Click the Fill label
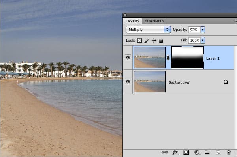Image resolution: width=237 pixels, height=157 pixels. 184,40
